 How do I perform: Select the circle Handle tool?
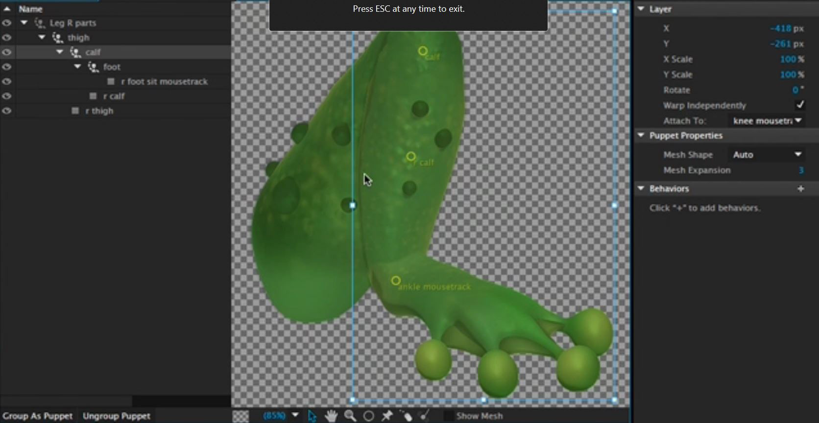coord(369,416)
